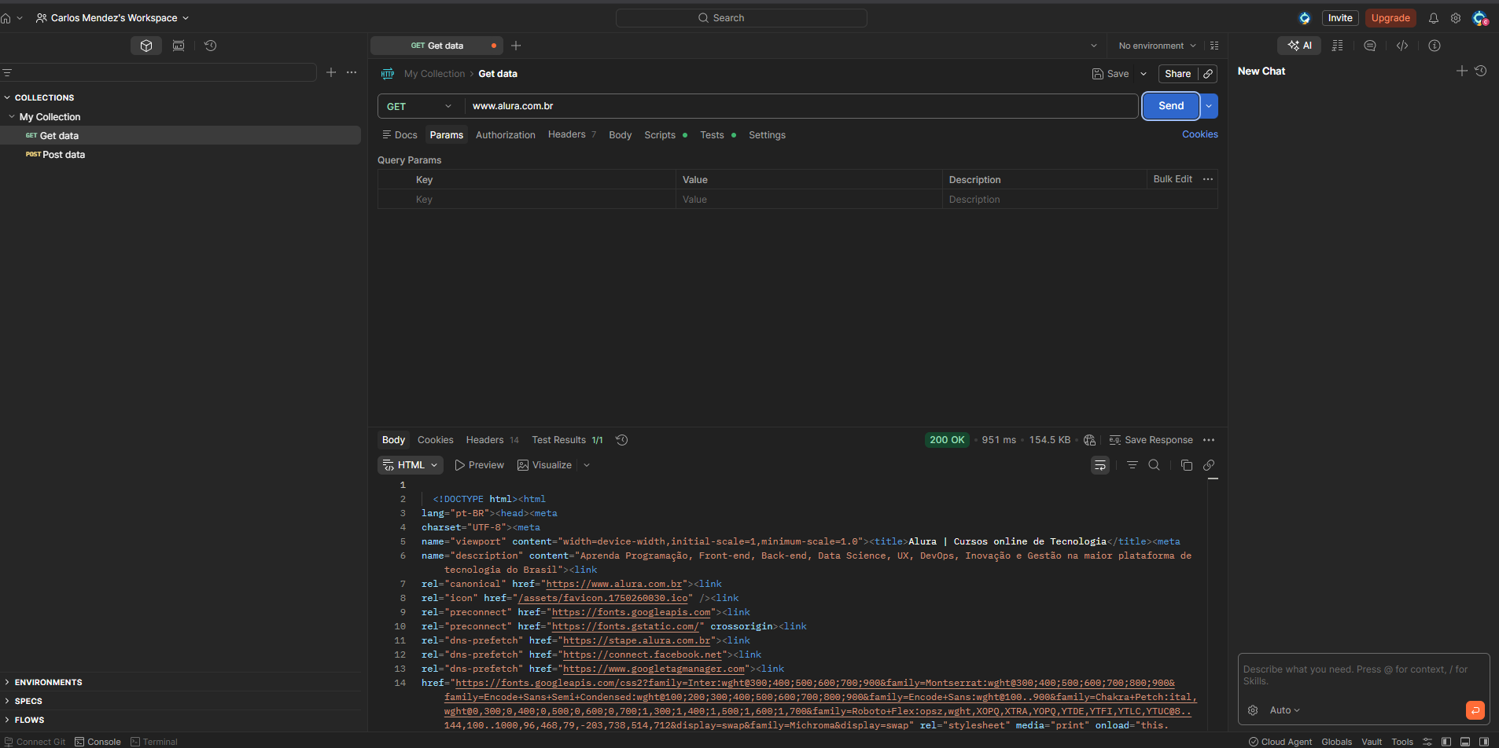Click the Send button
This screenshot has height=748, width=1499.
pos(1169,106)
